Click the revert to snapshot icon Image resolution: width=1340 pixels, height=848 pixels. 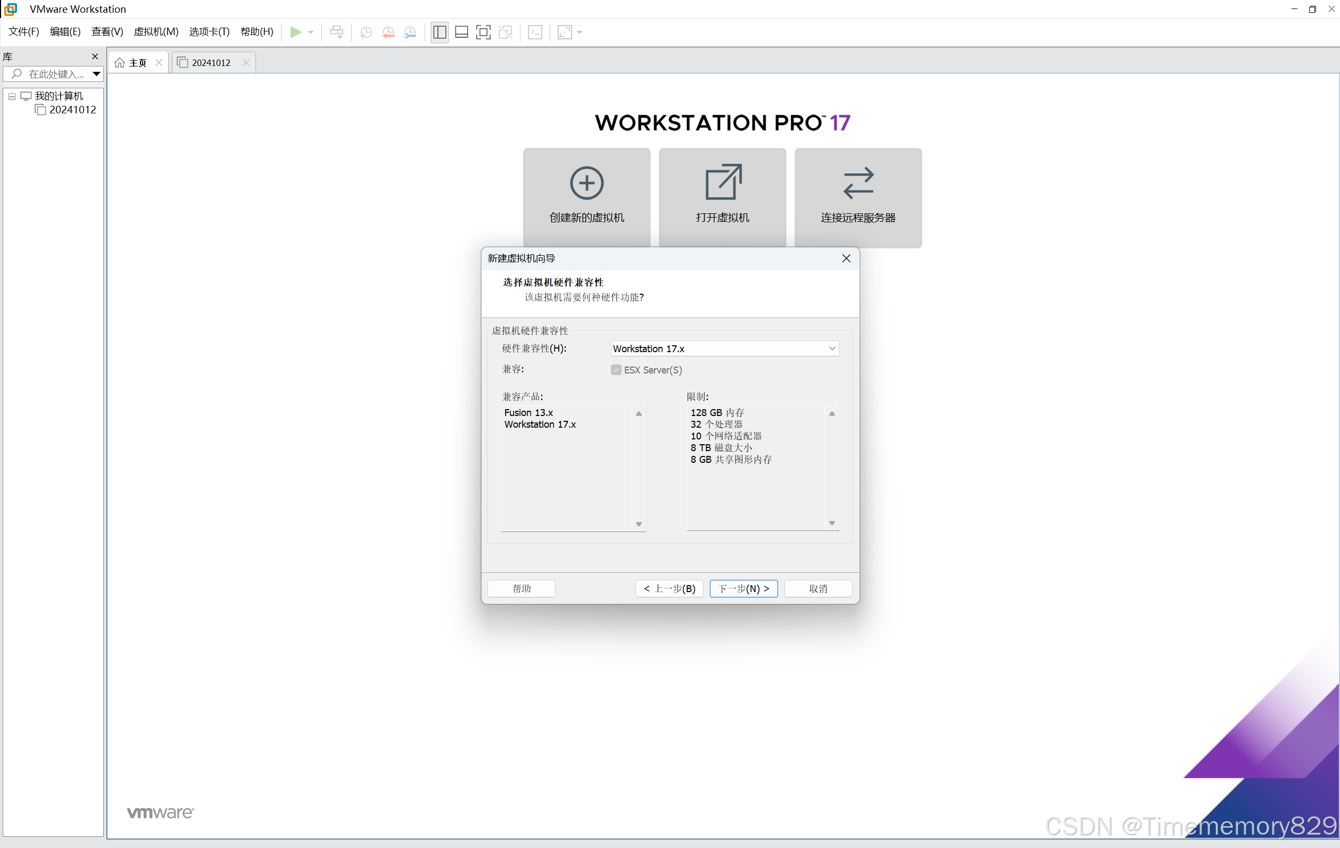coord(388,32)
